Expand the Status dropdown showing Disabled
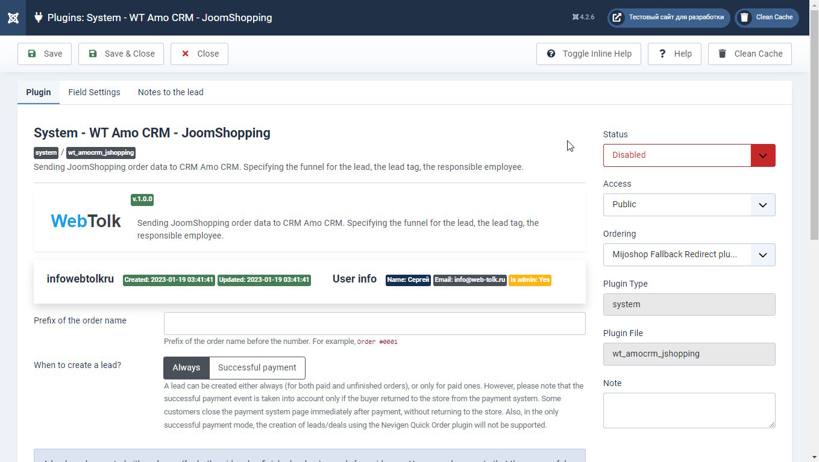 (x=689, y=155)
